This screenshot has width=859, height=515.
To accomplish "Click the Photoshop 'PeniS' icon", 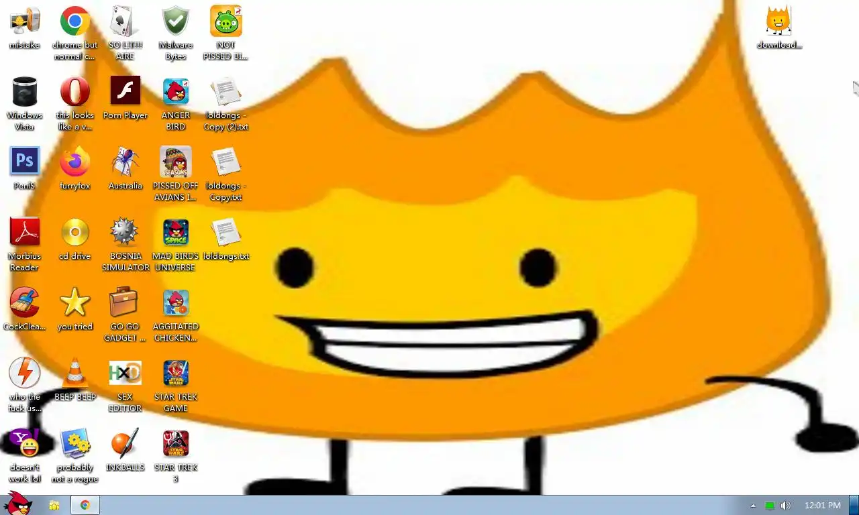I will 25,168.
